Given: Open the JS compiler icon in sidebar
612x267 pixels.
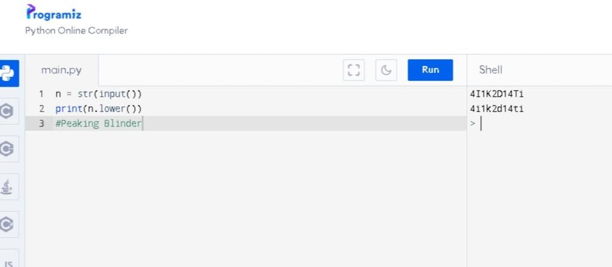Looking at the screenshot, I should point(8,260).
